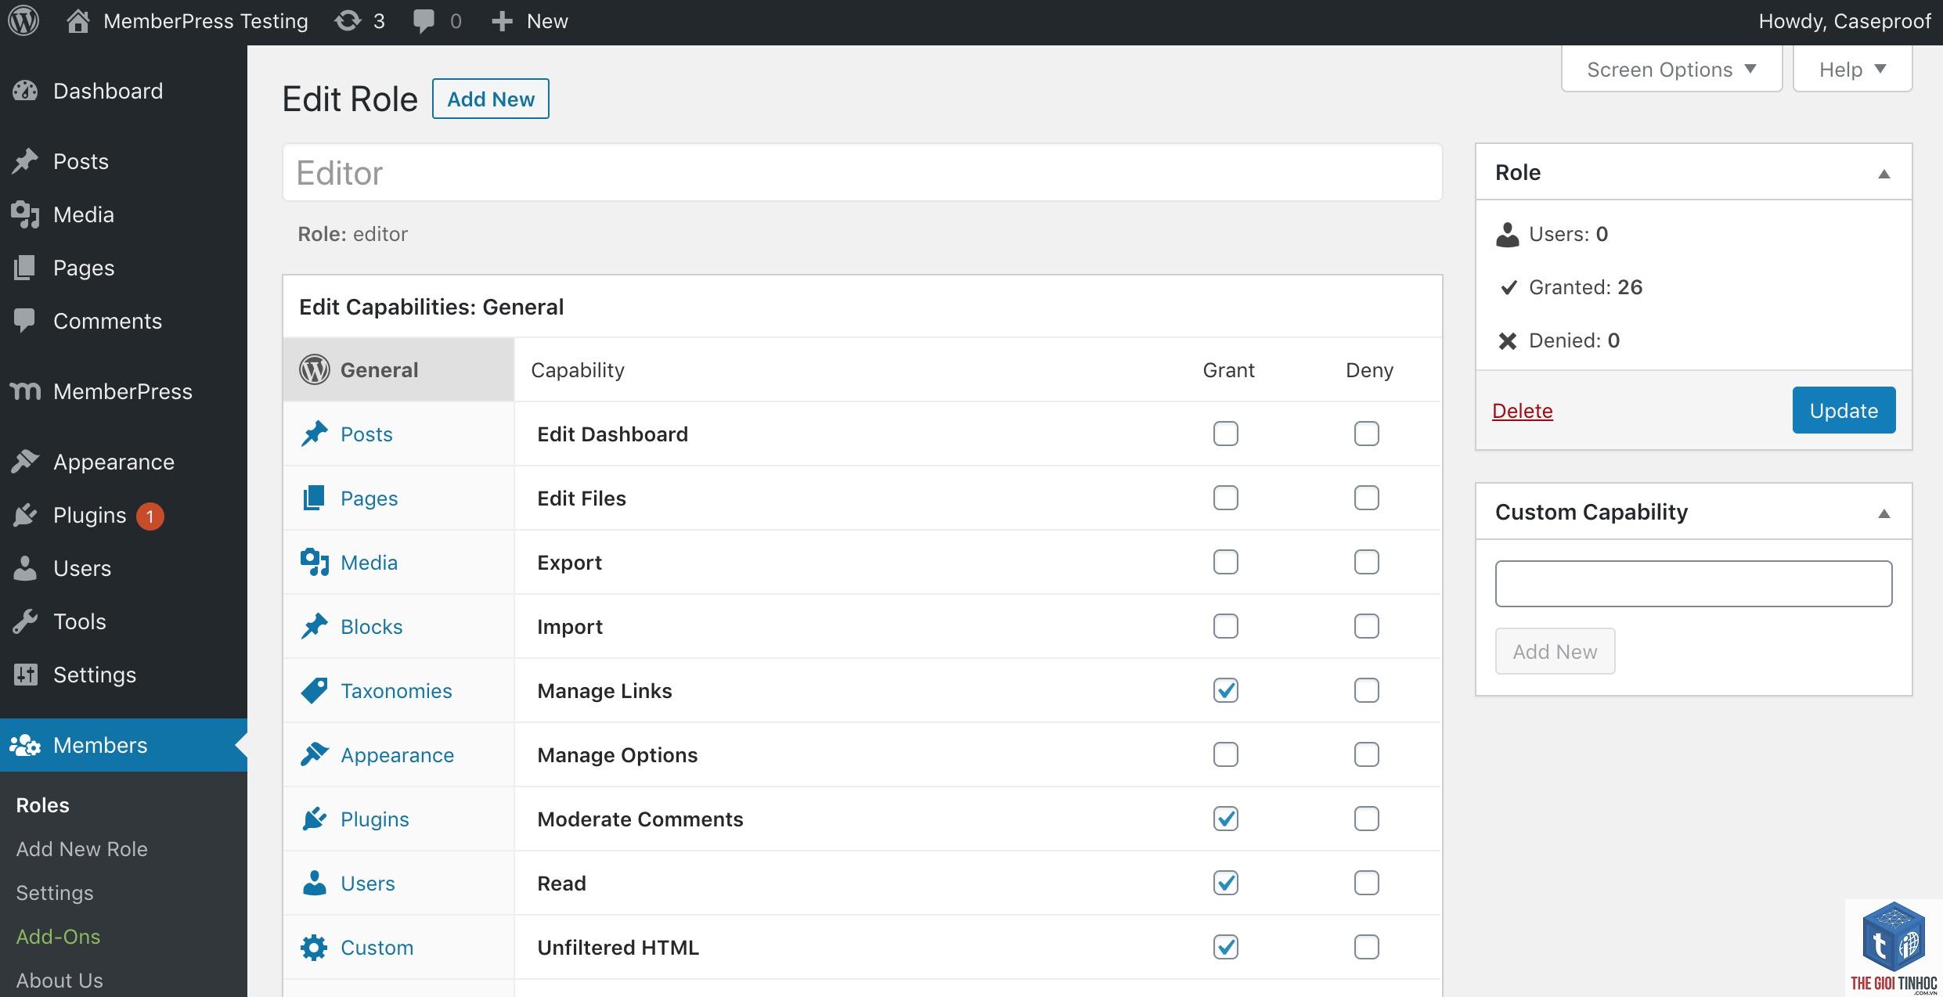Click the brush icon in Appearance capability tab
This screenshot has width=1943, height=997.
coord(315,754)
